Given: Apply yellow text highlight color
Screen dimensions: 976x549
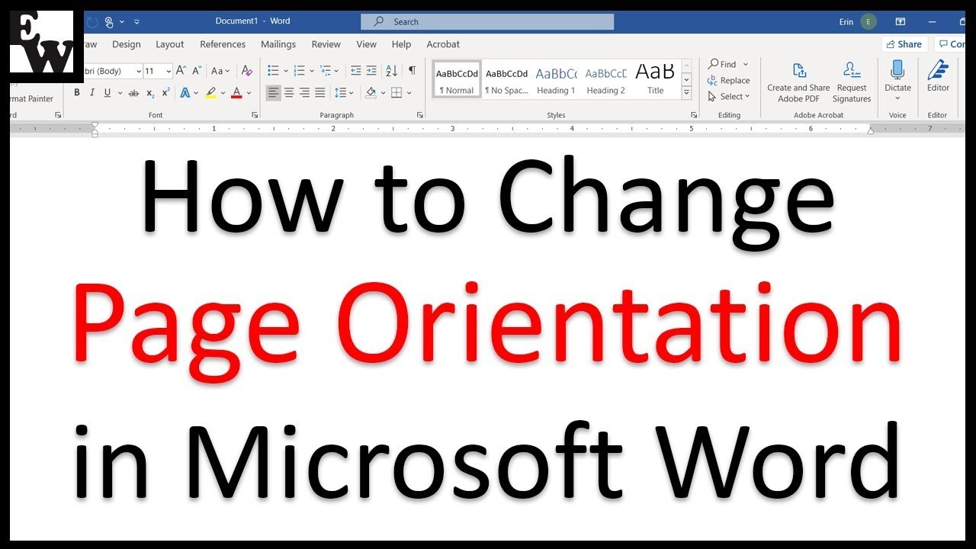Looking at the screenshot, I should click(210, 93).
